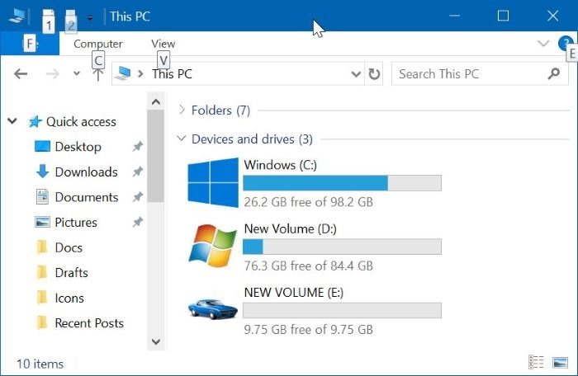Click the navigation pane scroll down arrow
This screenshot has width=578, height=376.
(x=155, y=341)
